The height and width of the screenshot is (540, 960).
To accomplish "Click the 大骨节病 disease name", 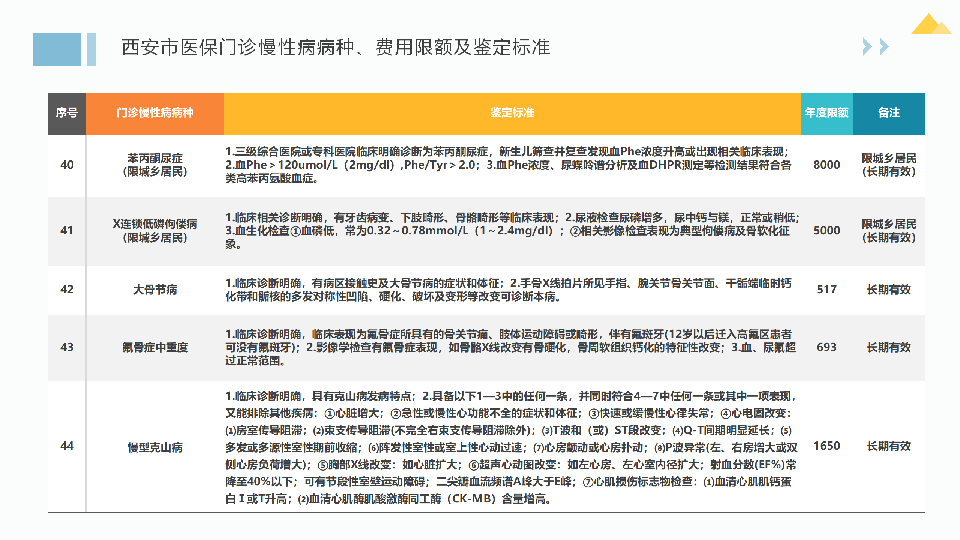I will (155, 290).
